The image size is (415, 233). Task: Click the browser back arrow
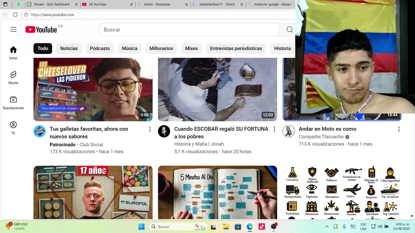tap(5, 15)
